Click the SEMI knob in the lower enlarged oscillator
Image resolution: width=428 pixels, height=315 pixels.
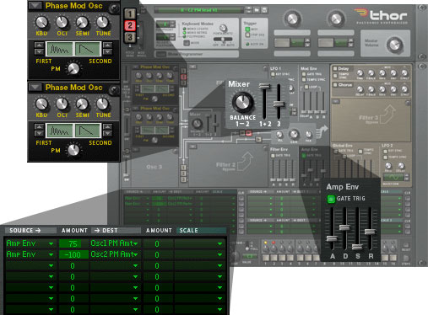tap(82, 104)
